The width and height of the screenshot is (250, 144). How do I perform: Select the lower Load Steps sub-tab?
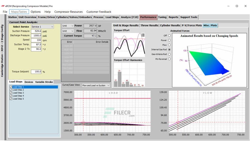16,82
